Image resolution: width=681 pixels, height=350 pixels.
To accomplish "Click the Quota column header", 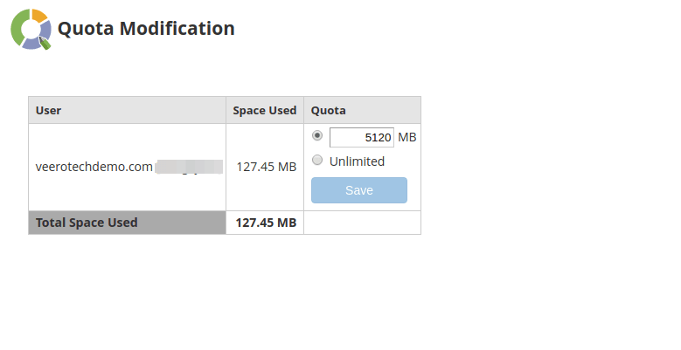I will pyautogui.click(x=329, y=110).
